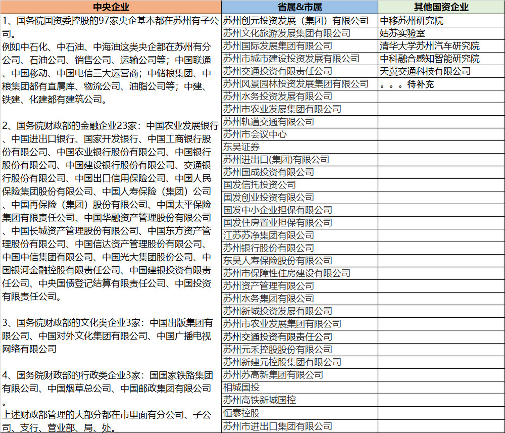Select the 江苏苏净集团有限公司 cell

click(299, 235)
